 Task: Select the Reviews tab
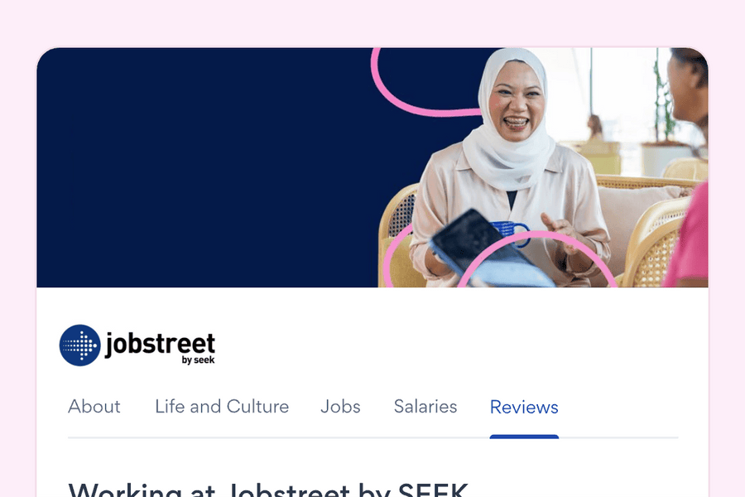[x=524, y=407]
